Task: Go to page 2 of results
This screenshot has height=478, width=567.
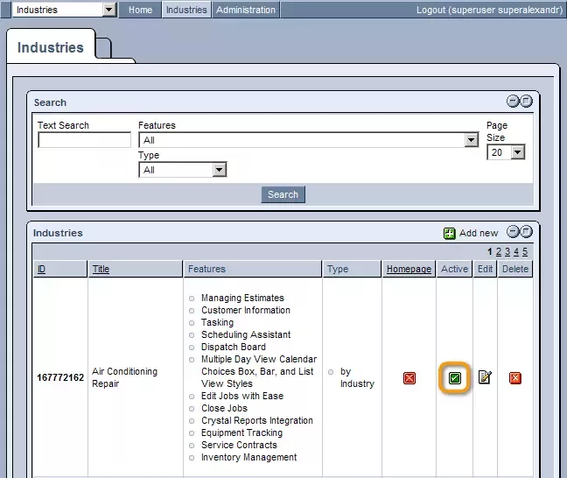Action: coord(499,251)
